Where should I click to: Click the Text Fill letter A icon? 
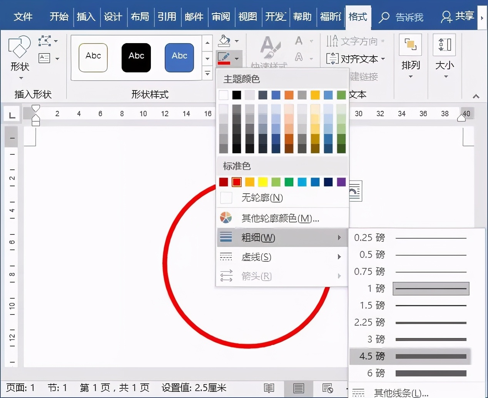coord(299,41)
